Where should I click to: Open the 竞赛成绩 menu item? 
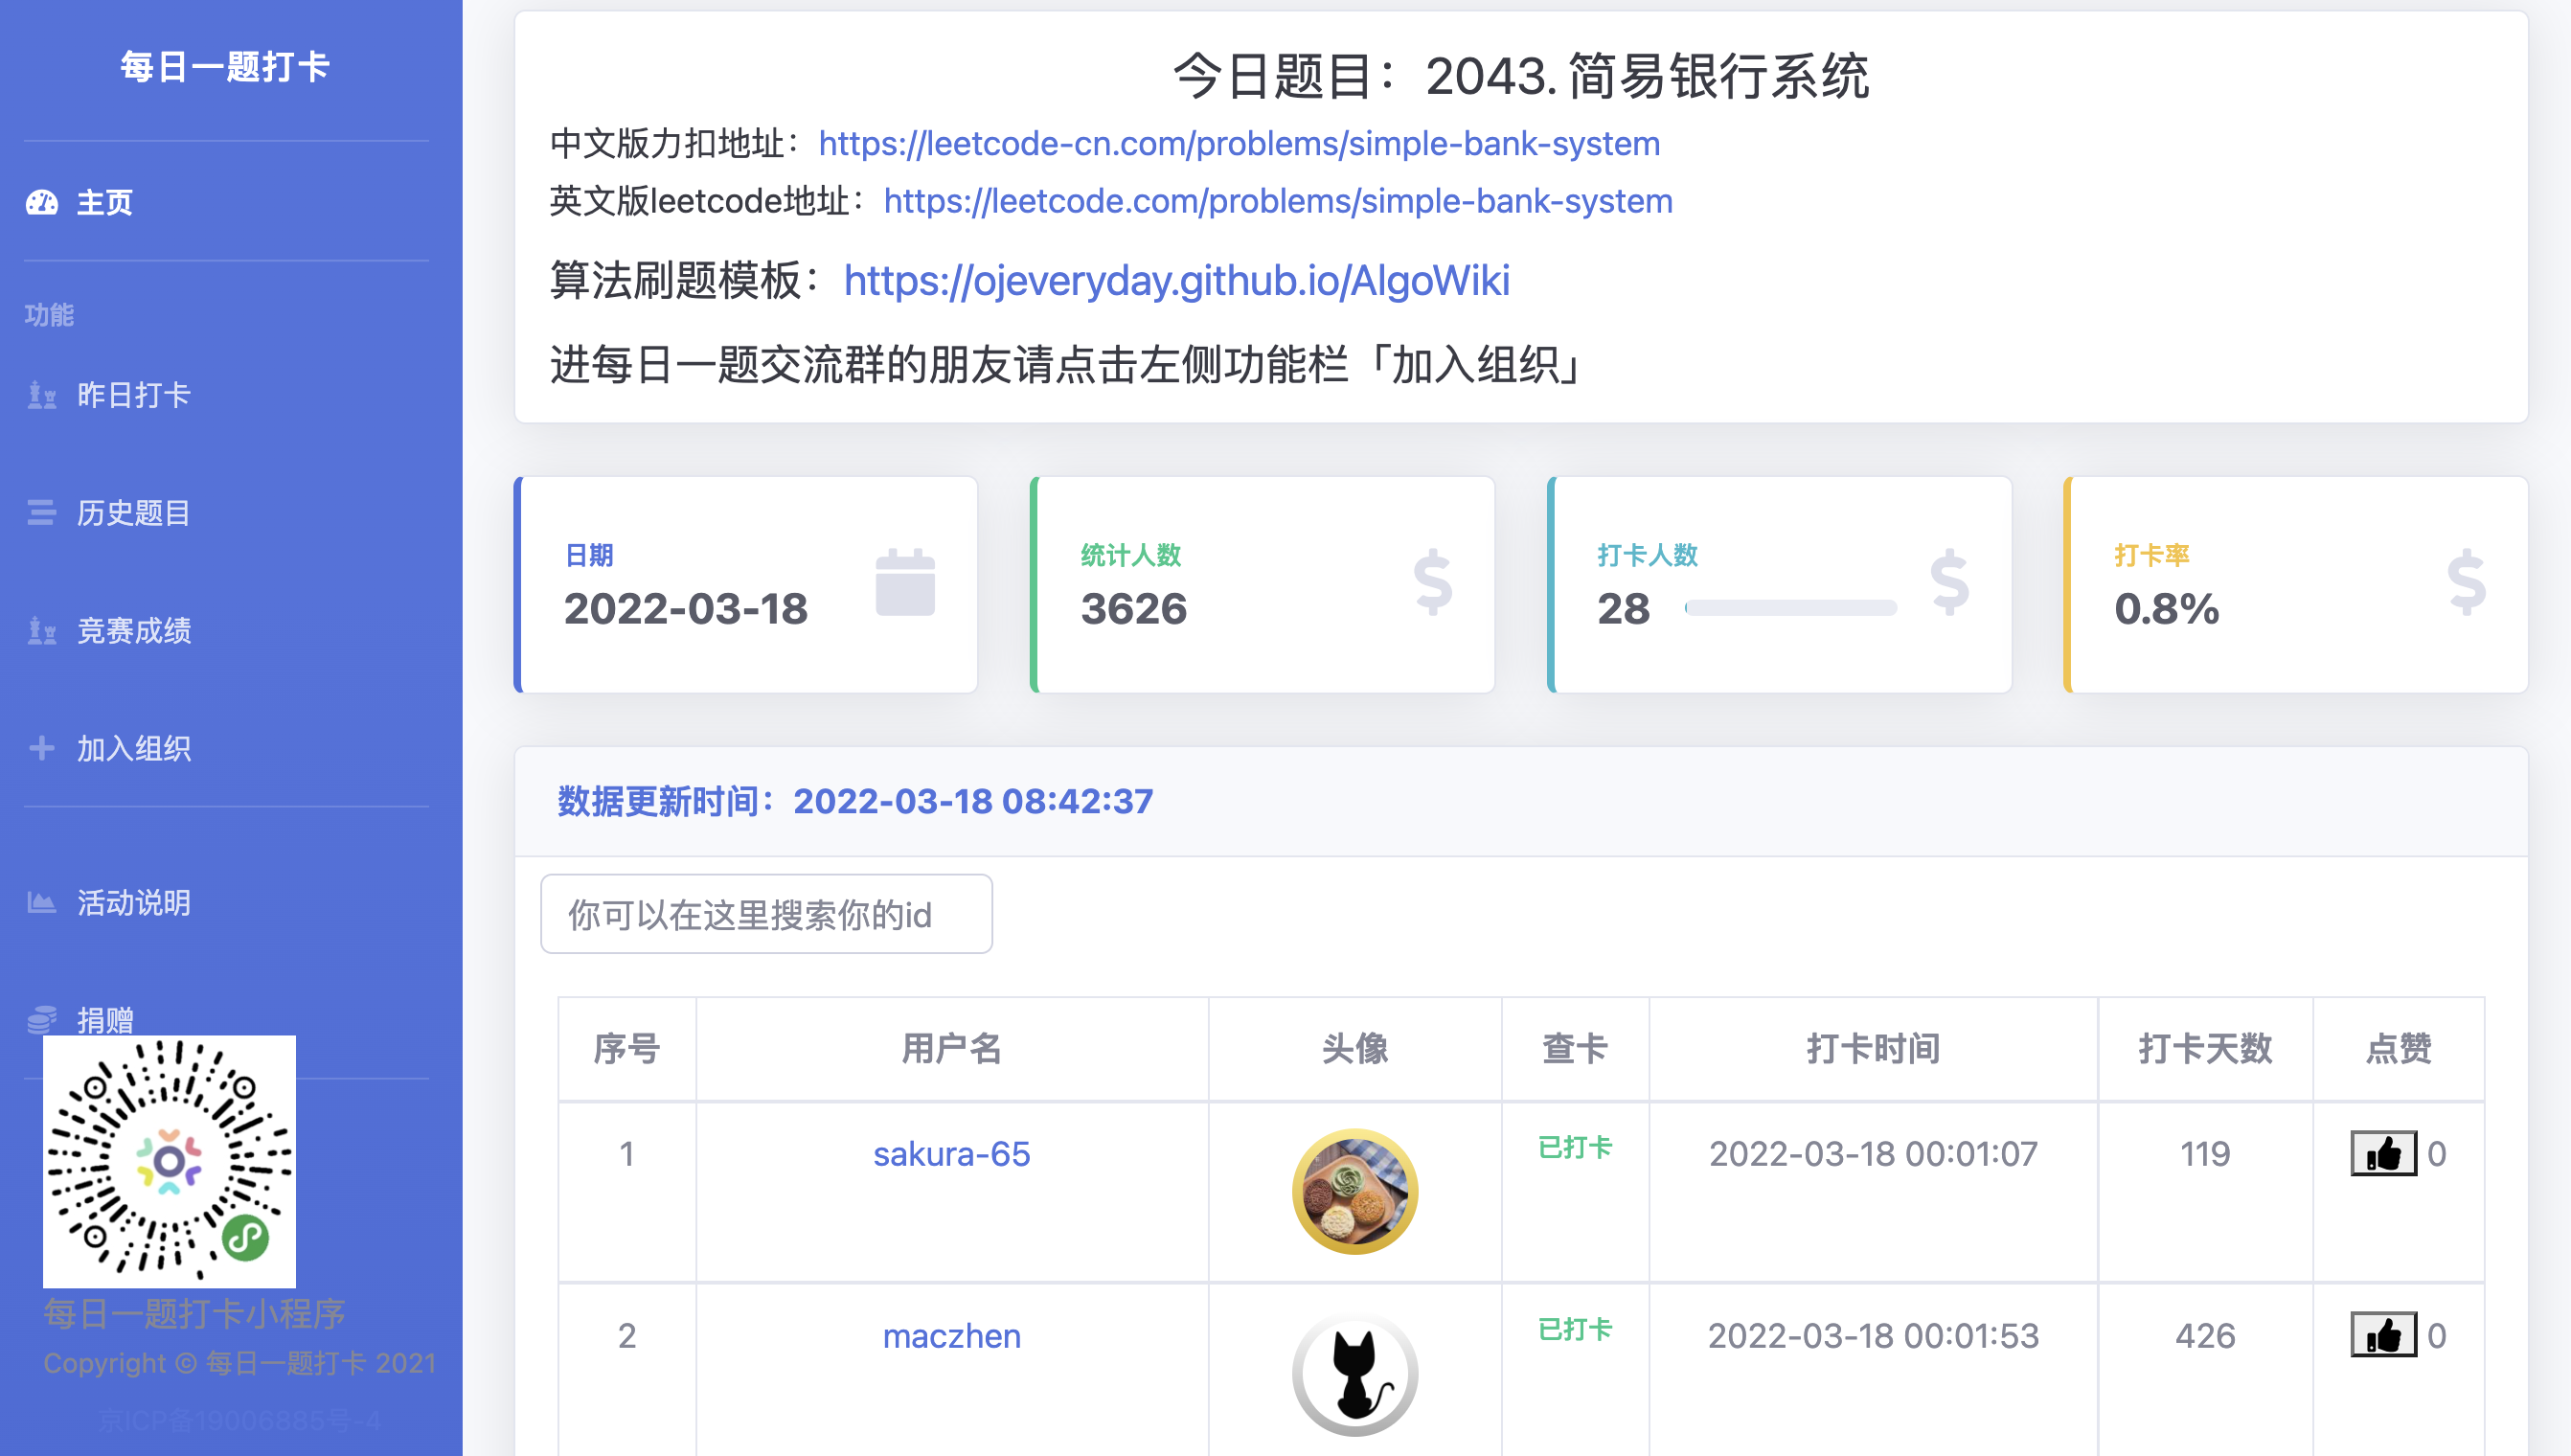point(134,631)
